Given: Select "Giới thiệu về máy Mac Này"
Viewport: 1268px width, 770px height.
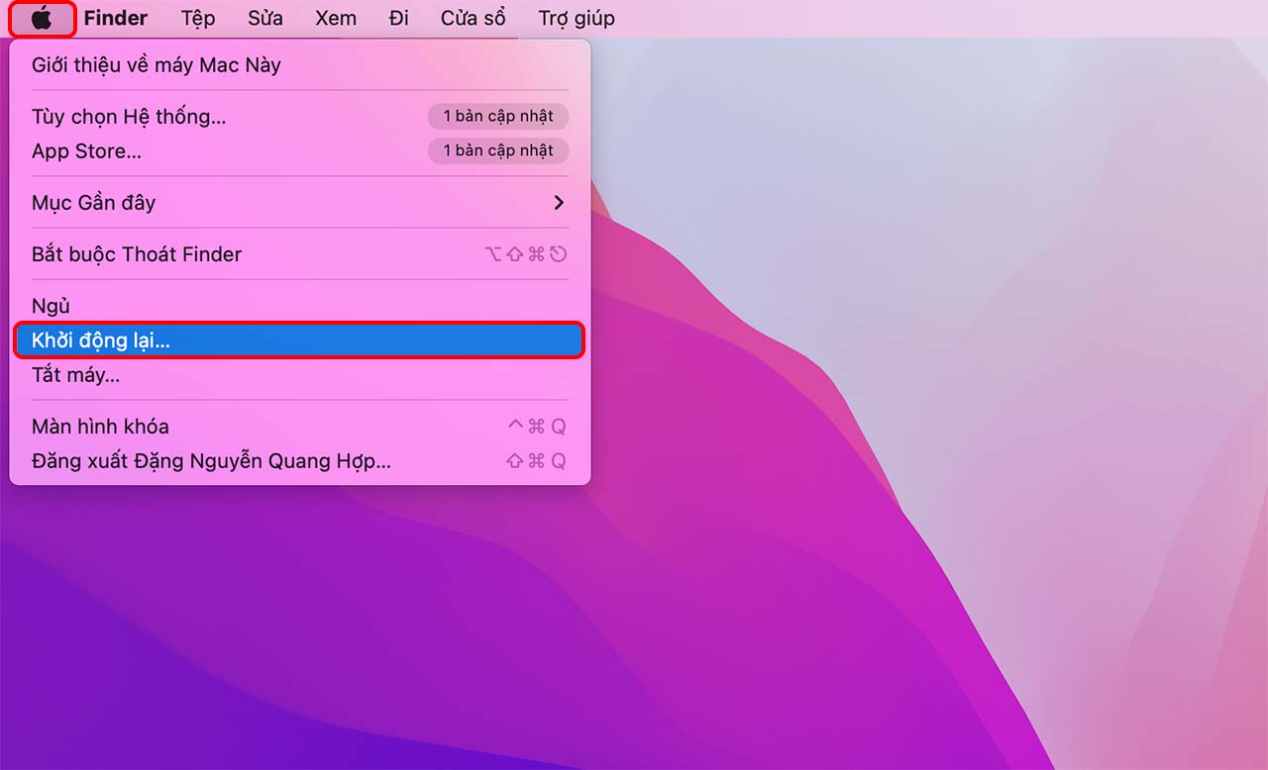Looking at the screenshot, I should pos(155,64).
